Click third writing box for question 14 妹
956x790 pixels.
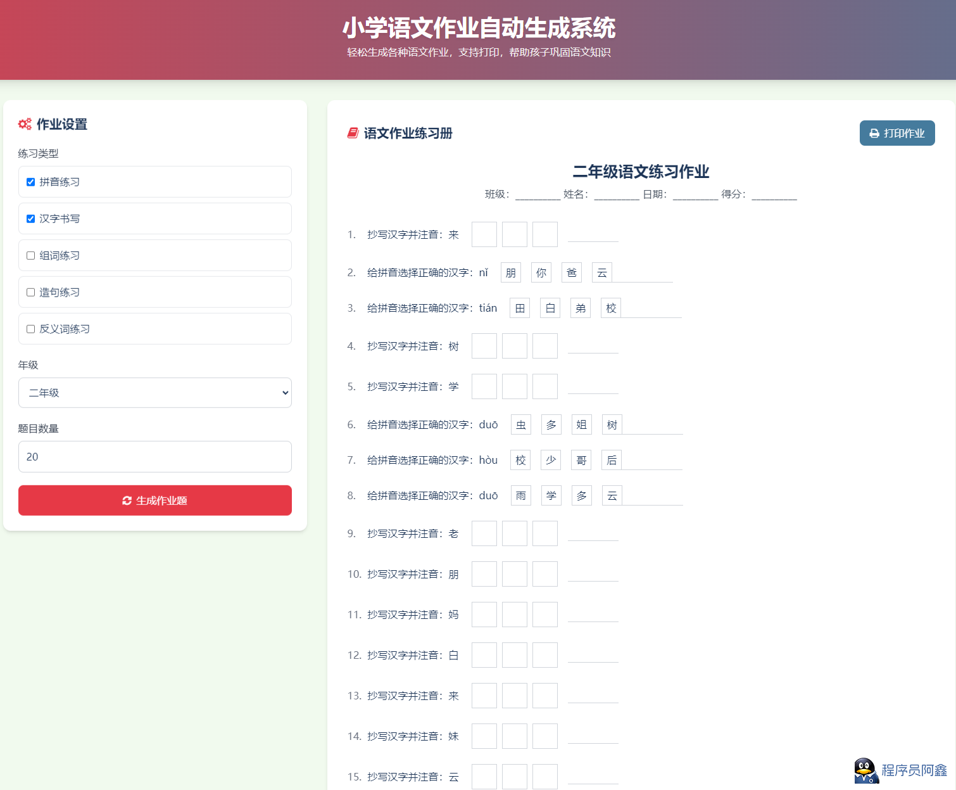click(x=545, y=736)
